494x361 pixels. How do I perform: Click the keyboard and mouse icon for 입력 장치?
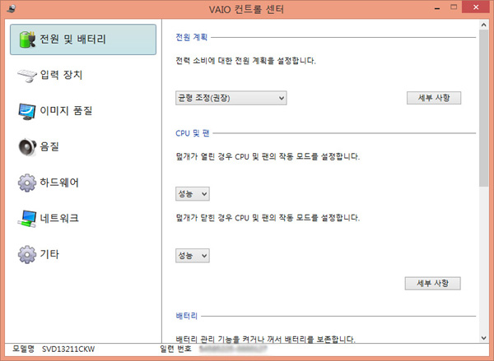click(27, 76)
